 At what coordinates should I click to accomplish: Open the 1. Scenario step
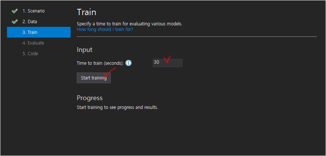(33, 11)
